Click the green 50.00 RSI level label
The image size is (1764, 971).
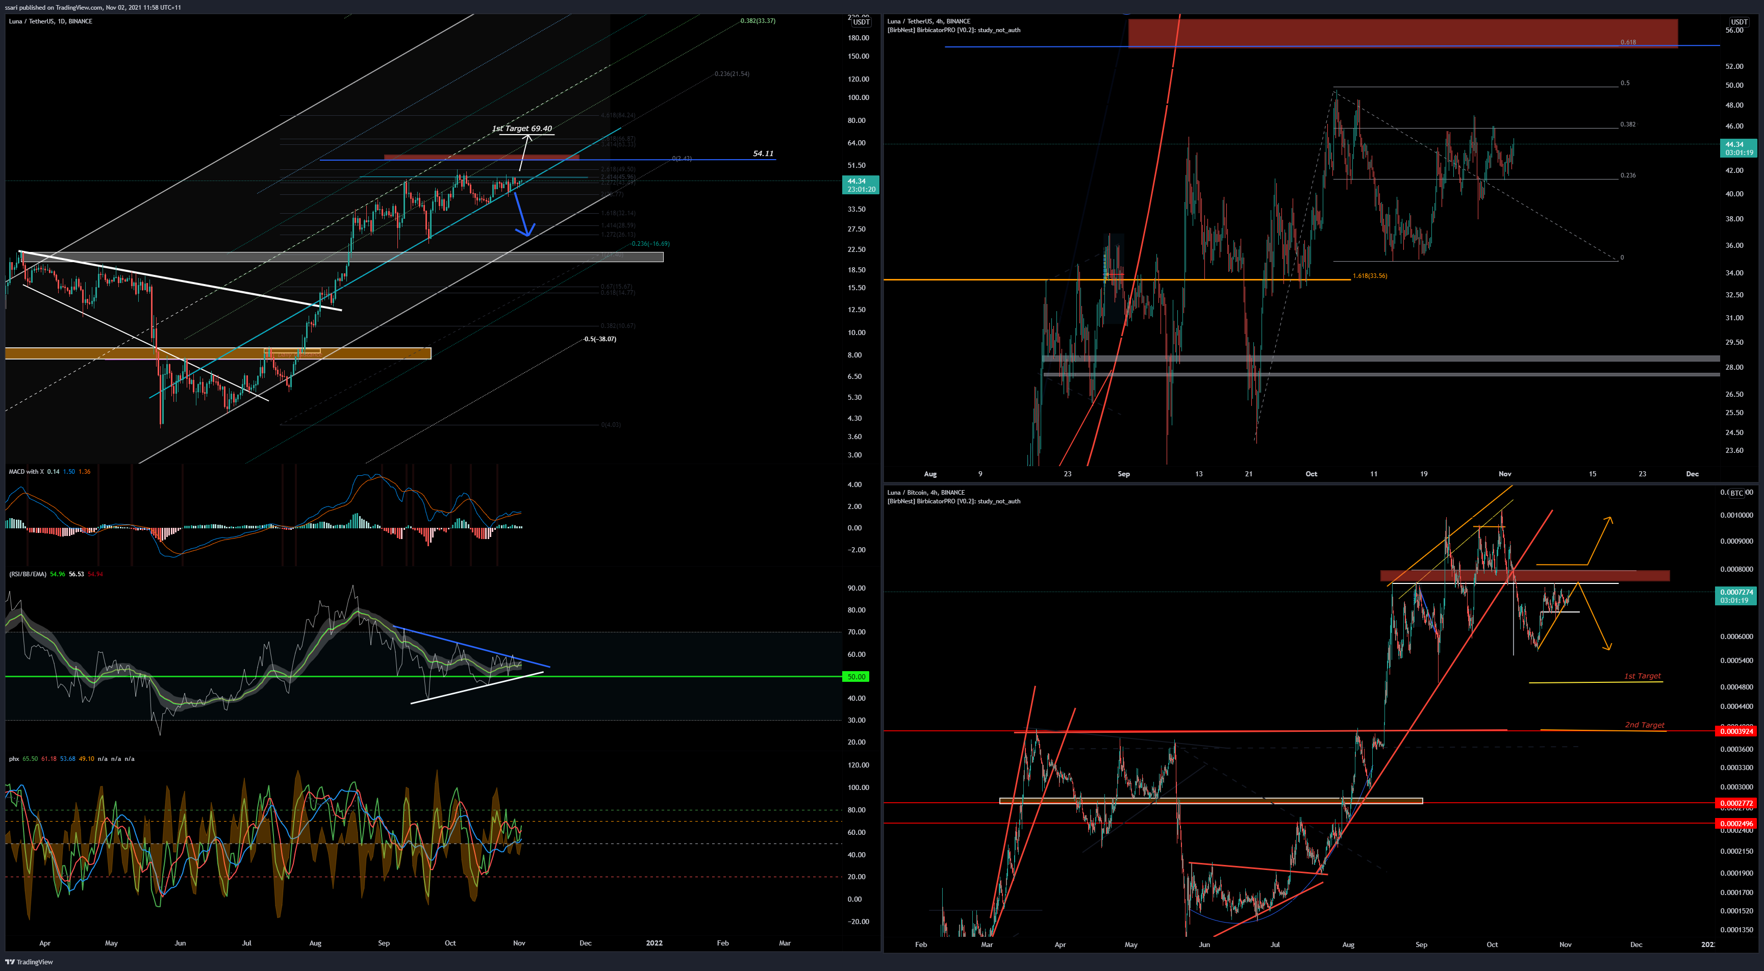coord(856,677)
